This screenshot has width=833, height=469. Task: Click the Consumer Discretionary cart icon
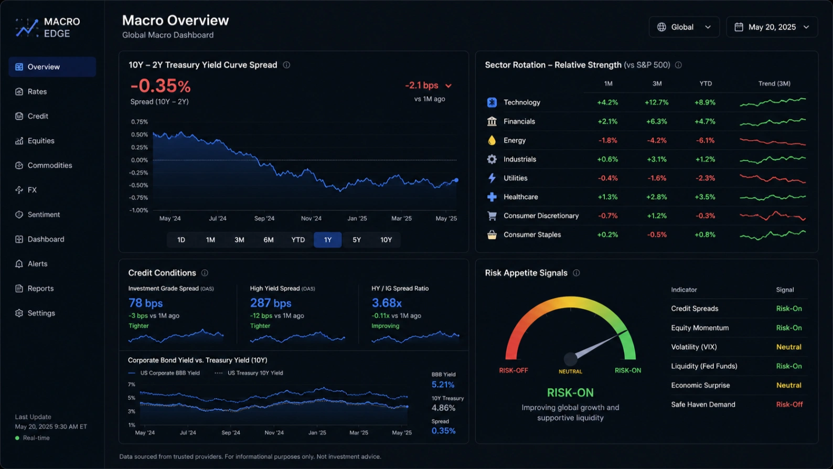point(492,216)
